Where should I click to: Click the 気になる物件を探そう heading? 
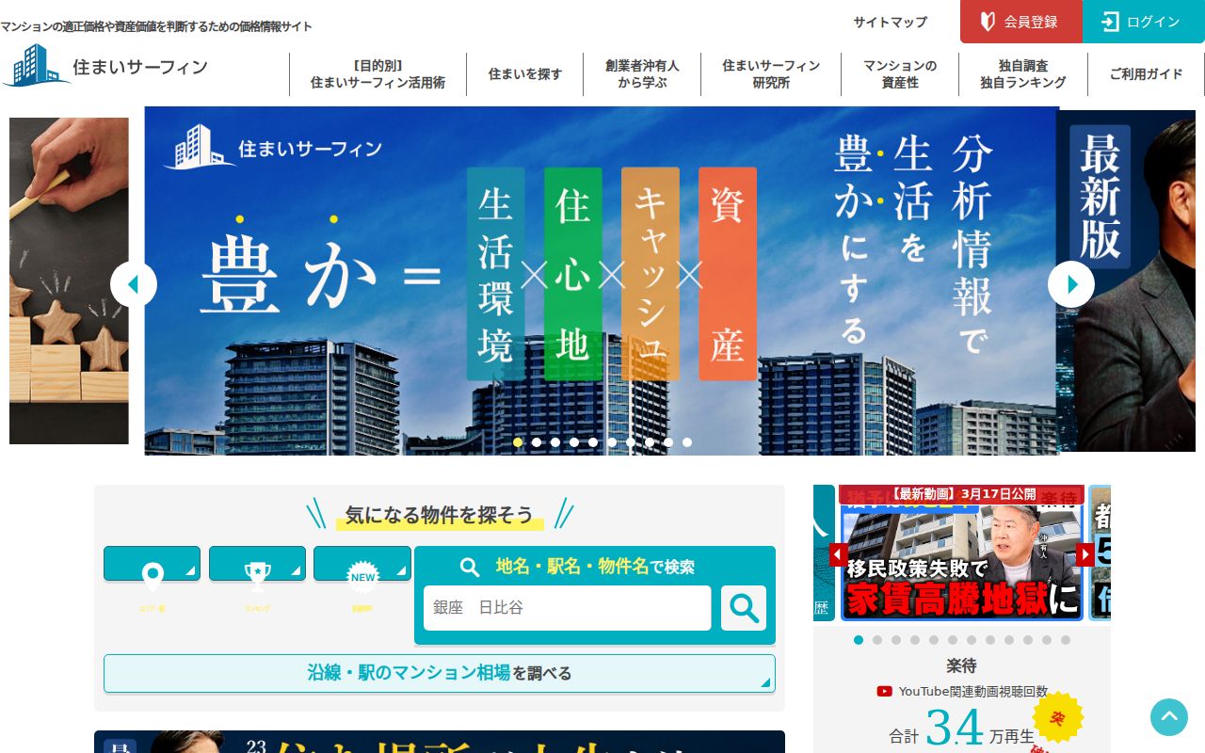(x=439, y=515)
